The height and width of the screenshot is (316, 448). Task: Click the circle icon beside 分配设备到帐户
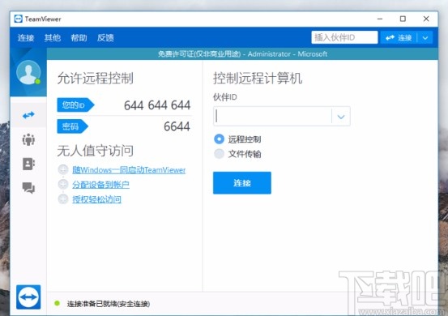click(63, 184)
